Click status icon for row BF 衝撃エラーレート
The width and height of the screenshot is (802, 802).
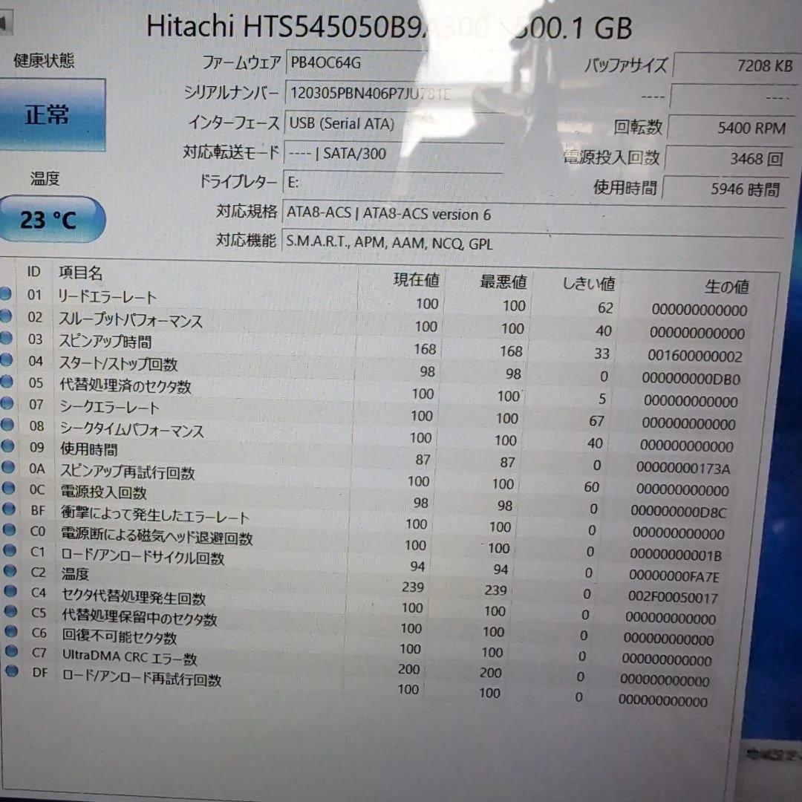[x=9, y=509]
